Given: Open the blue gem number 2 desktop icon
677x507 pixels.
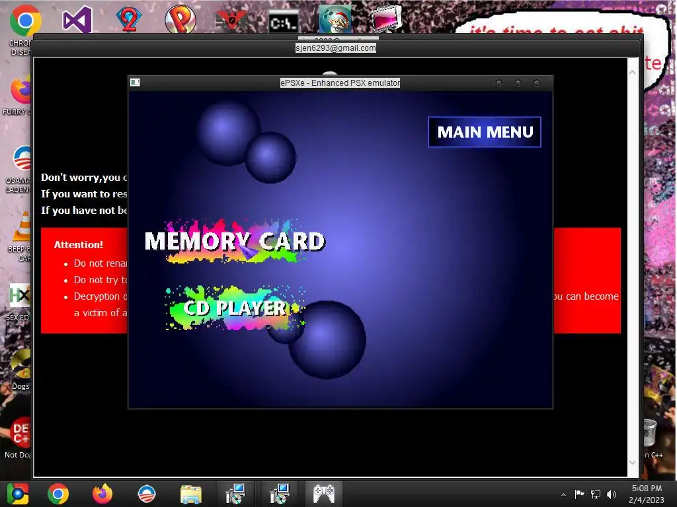Looking at the screenshot, I should click(129, 19).
